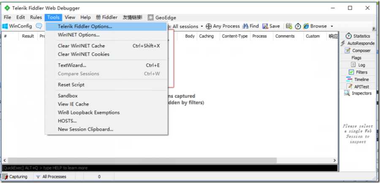
Task: Expand the All sessions dropdown arrow
Action: click(x=202, y=26)
